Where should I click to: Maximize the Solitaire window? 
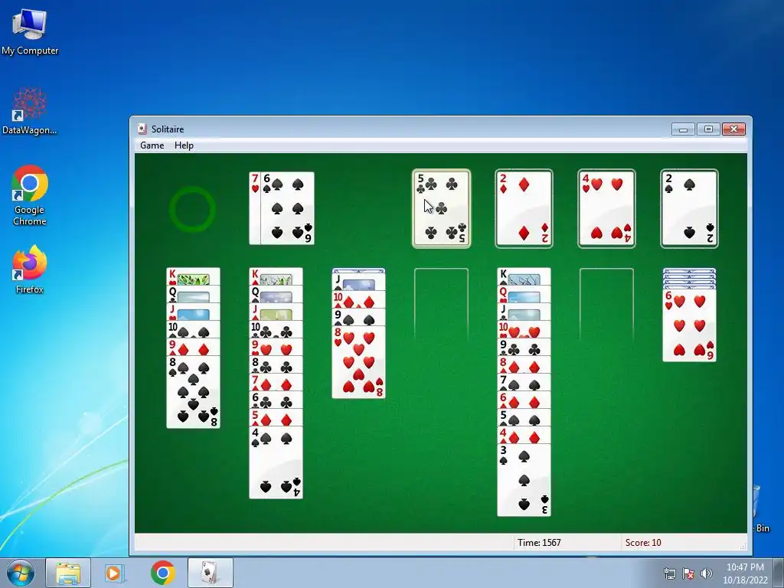tap(708, 129)
